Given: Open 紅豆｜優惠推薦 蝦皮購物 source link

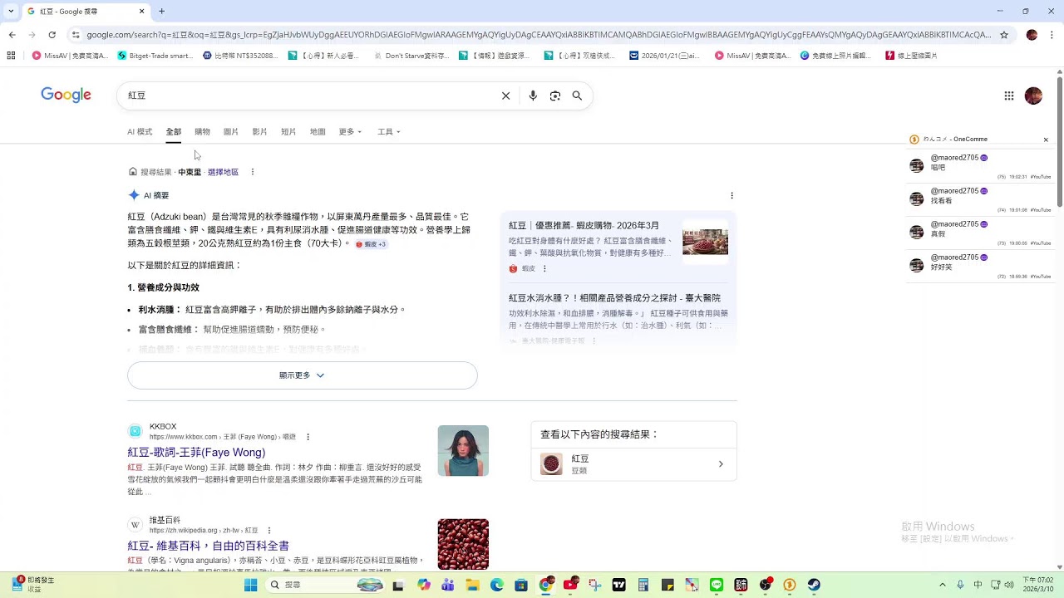Looking at the screenshot, I should [x=584, y=226].
